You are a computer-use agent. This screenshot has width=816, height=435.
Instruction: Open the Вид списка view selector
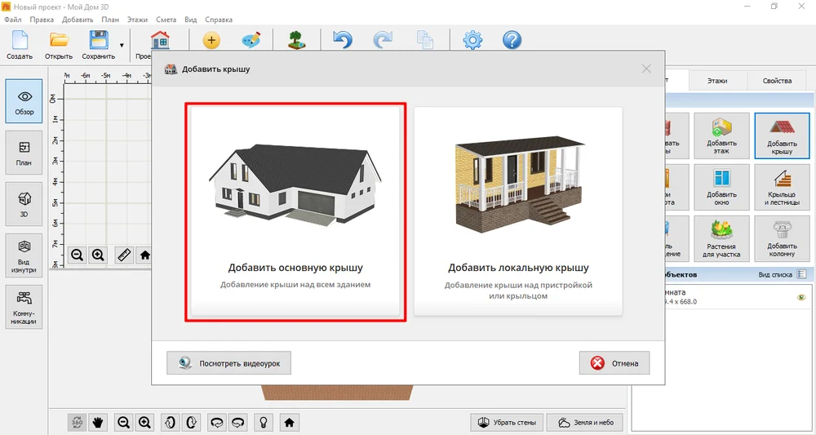783,274
